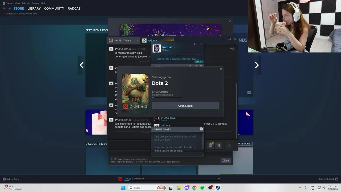341x192 pixels.
Task: Open Steam from the taskbar
Action: point(218,188)
